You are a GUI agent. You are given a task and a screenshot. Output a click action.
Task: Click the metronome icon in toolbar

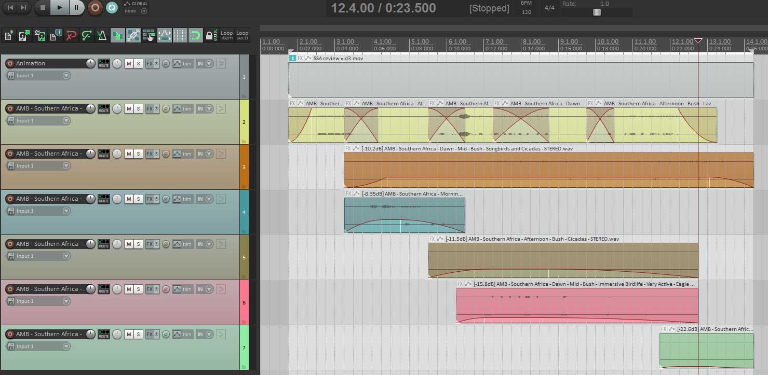[102, 36]
